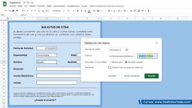Image resolution: width=192 pixels, height=108 pixels.
Task: Select the Paint format tool
Action: click(x=17, y=11)
